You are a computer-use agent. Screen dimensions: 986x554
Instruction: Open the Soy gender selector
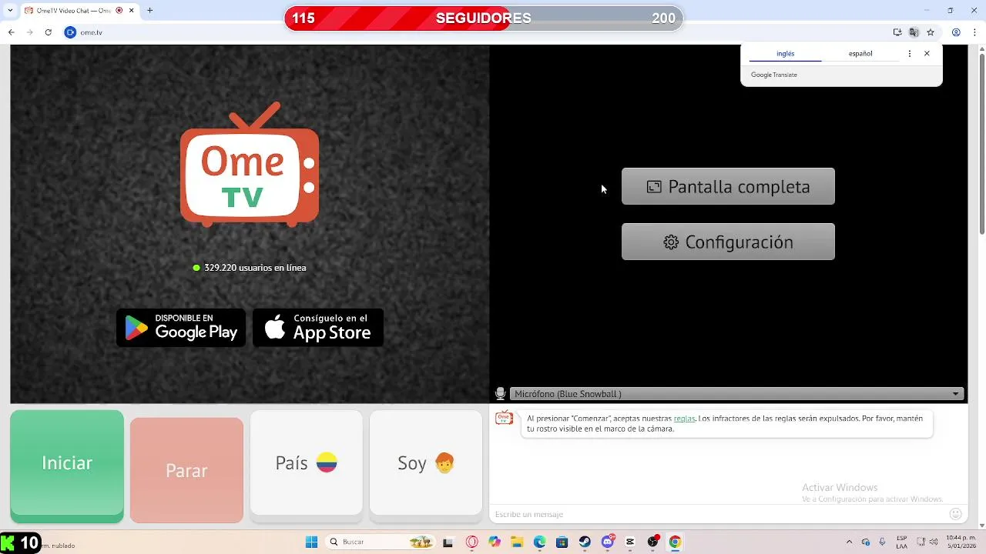pos(426,462)
